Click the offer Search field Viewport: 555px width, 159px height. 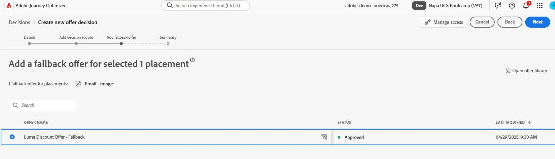(x=42, y=105)
